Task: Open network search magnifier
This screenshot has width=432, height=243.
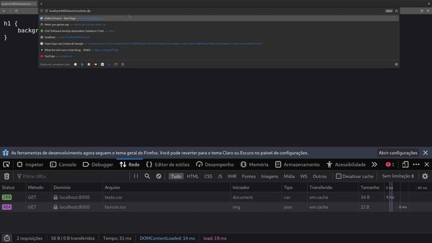Action: pyautogui.click(x=147, y=176)
